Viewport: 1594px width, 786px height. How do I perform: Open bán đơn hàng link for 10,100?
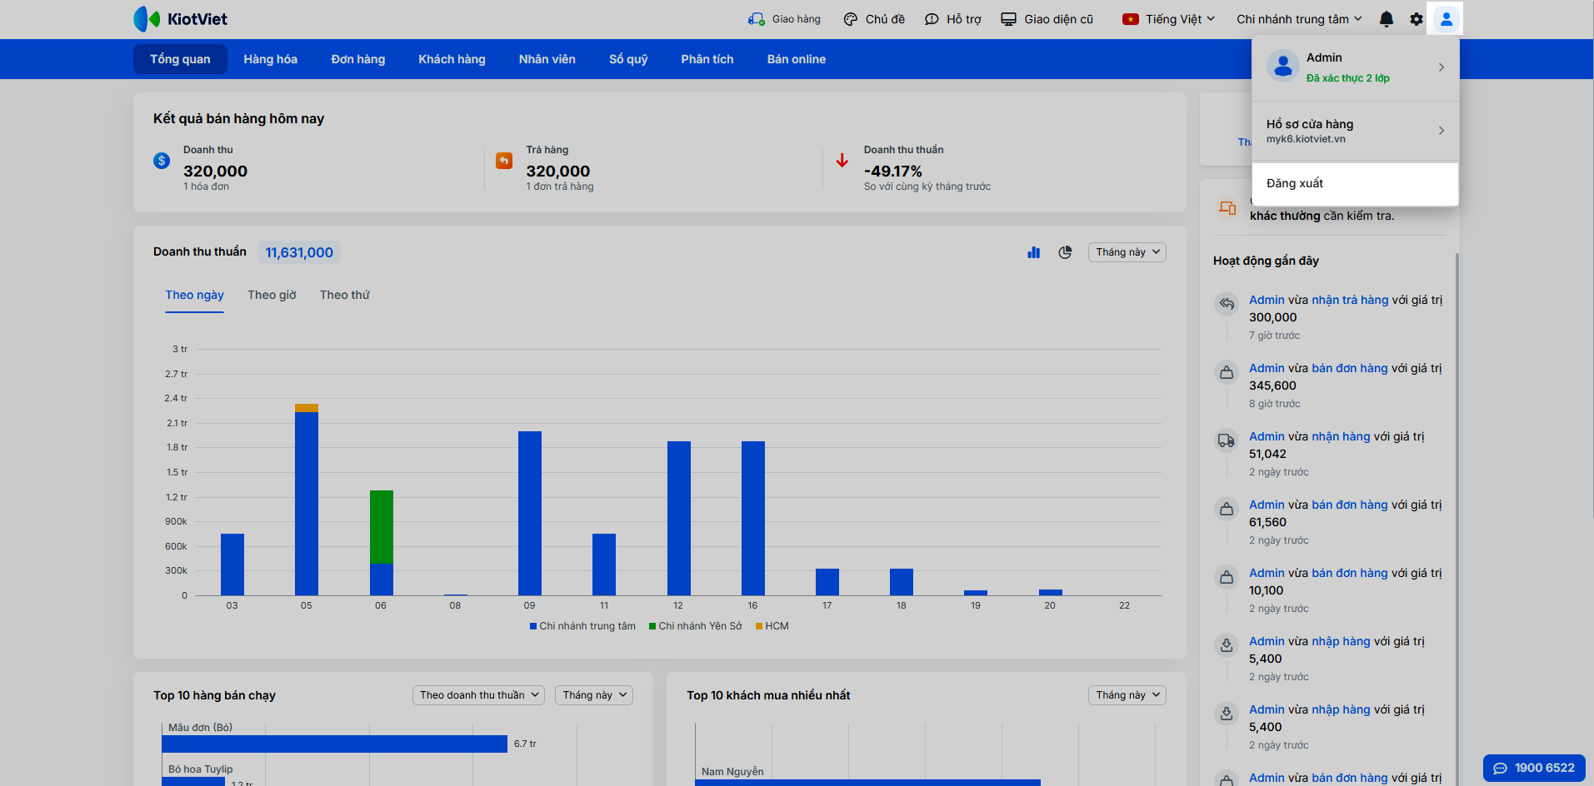(x=1350, y=573)
